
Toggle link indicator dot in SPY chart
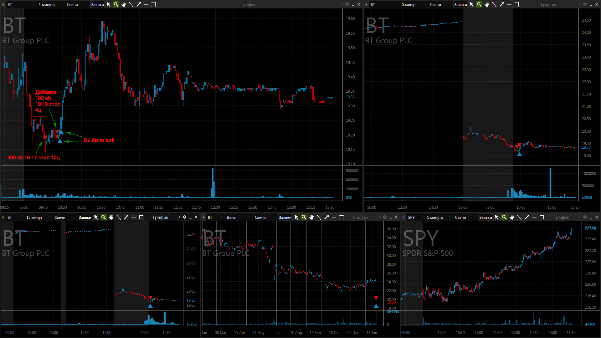[x=404, y=217]
